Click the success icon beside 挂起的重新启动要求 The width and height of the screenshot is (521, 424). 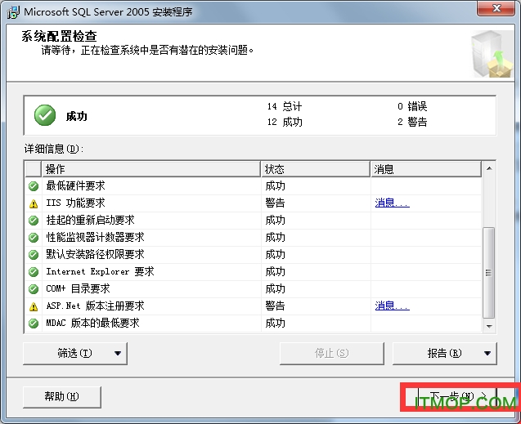coord(34,221)
